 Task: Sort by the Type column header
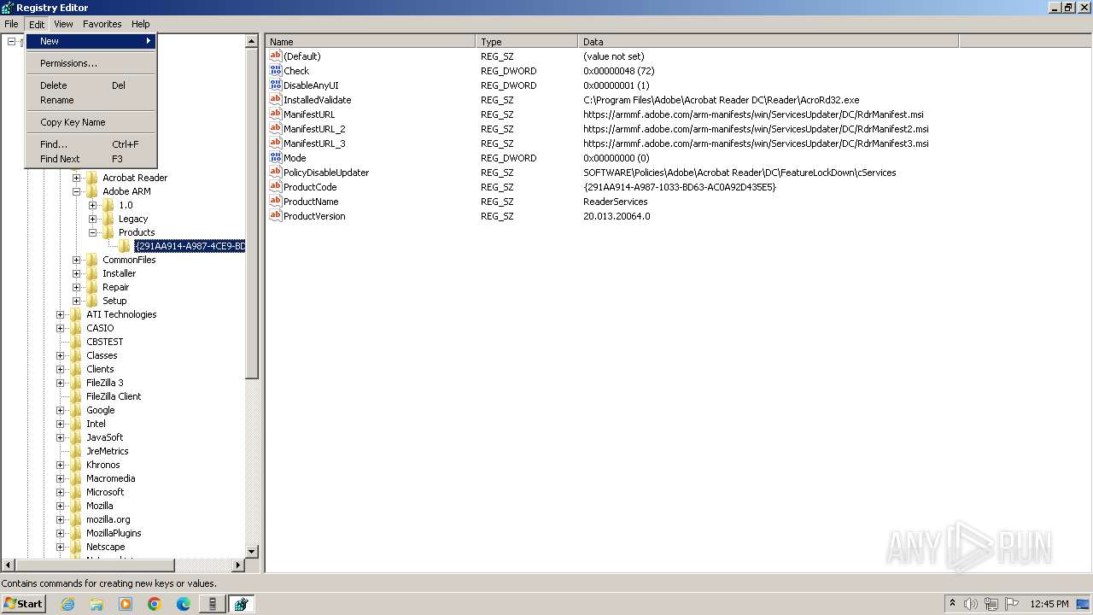tap(527, 41)
